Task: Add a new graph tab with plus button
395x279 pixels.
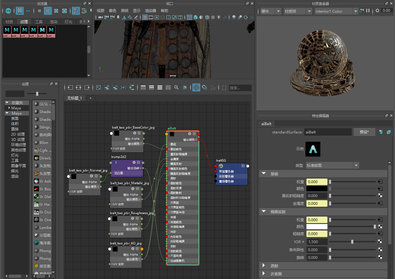Action: coord(90,98)
